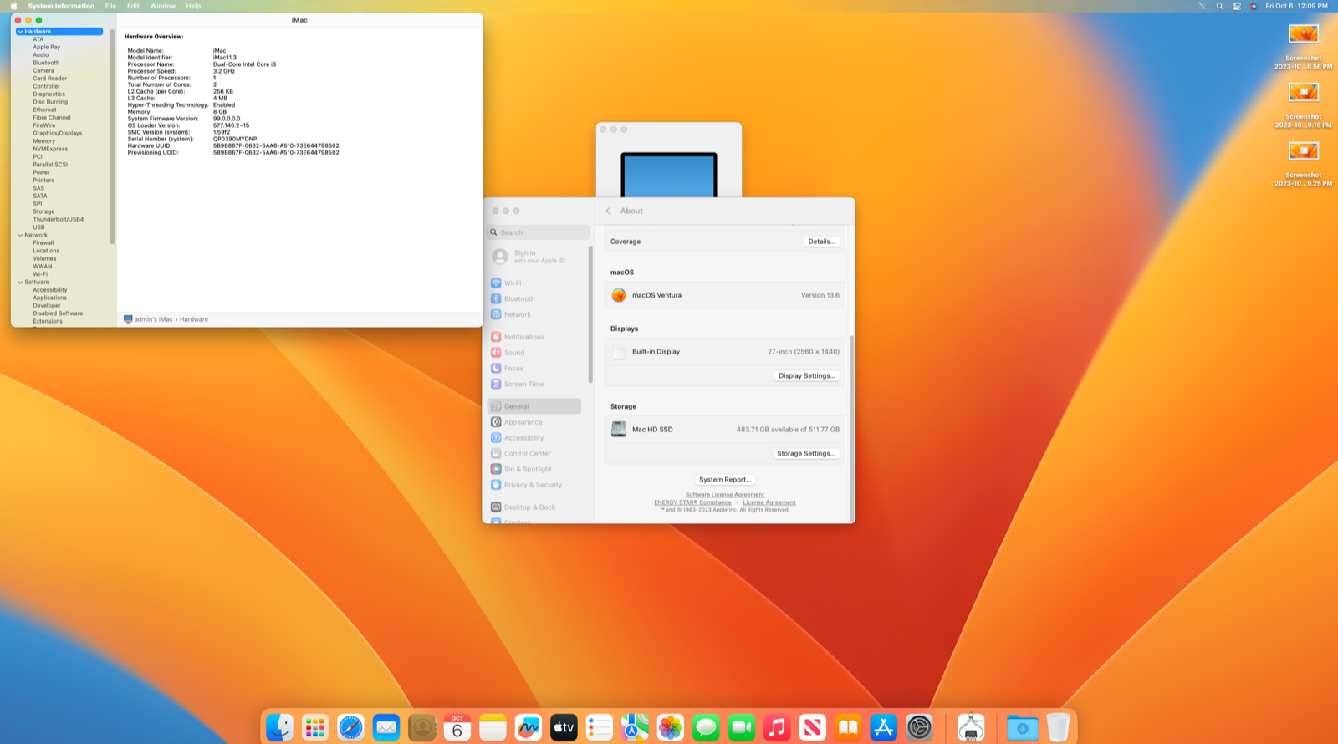Open the Window menu
This screenshot has height=744, width=1338.
(162, 6)
